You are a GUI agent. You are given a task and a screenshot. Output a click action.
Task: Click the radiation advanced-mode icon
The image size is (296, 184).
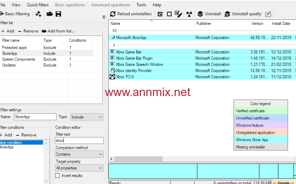[189, 14]
